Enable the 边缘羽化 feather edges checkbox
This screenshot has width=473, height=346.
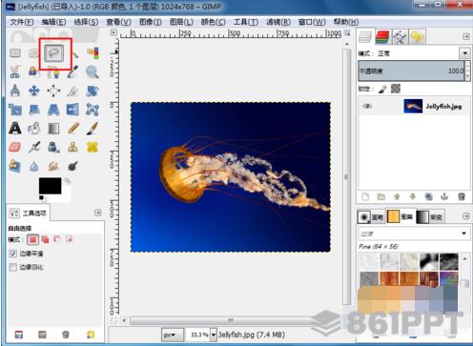coord(13,267)
